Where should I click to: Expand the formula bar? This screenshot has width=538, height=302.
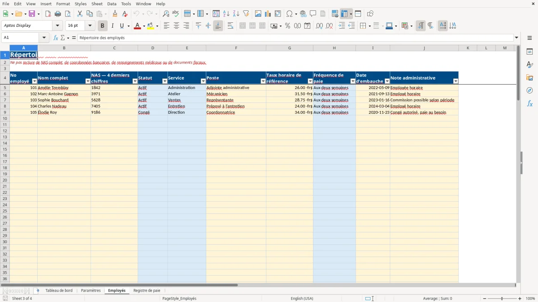pyautogui.click(x=516, y=38)
